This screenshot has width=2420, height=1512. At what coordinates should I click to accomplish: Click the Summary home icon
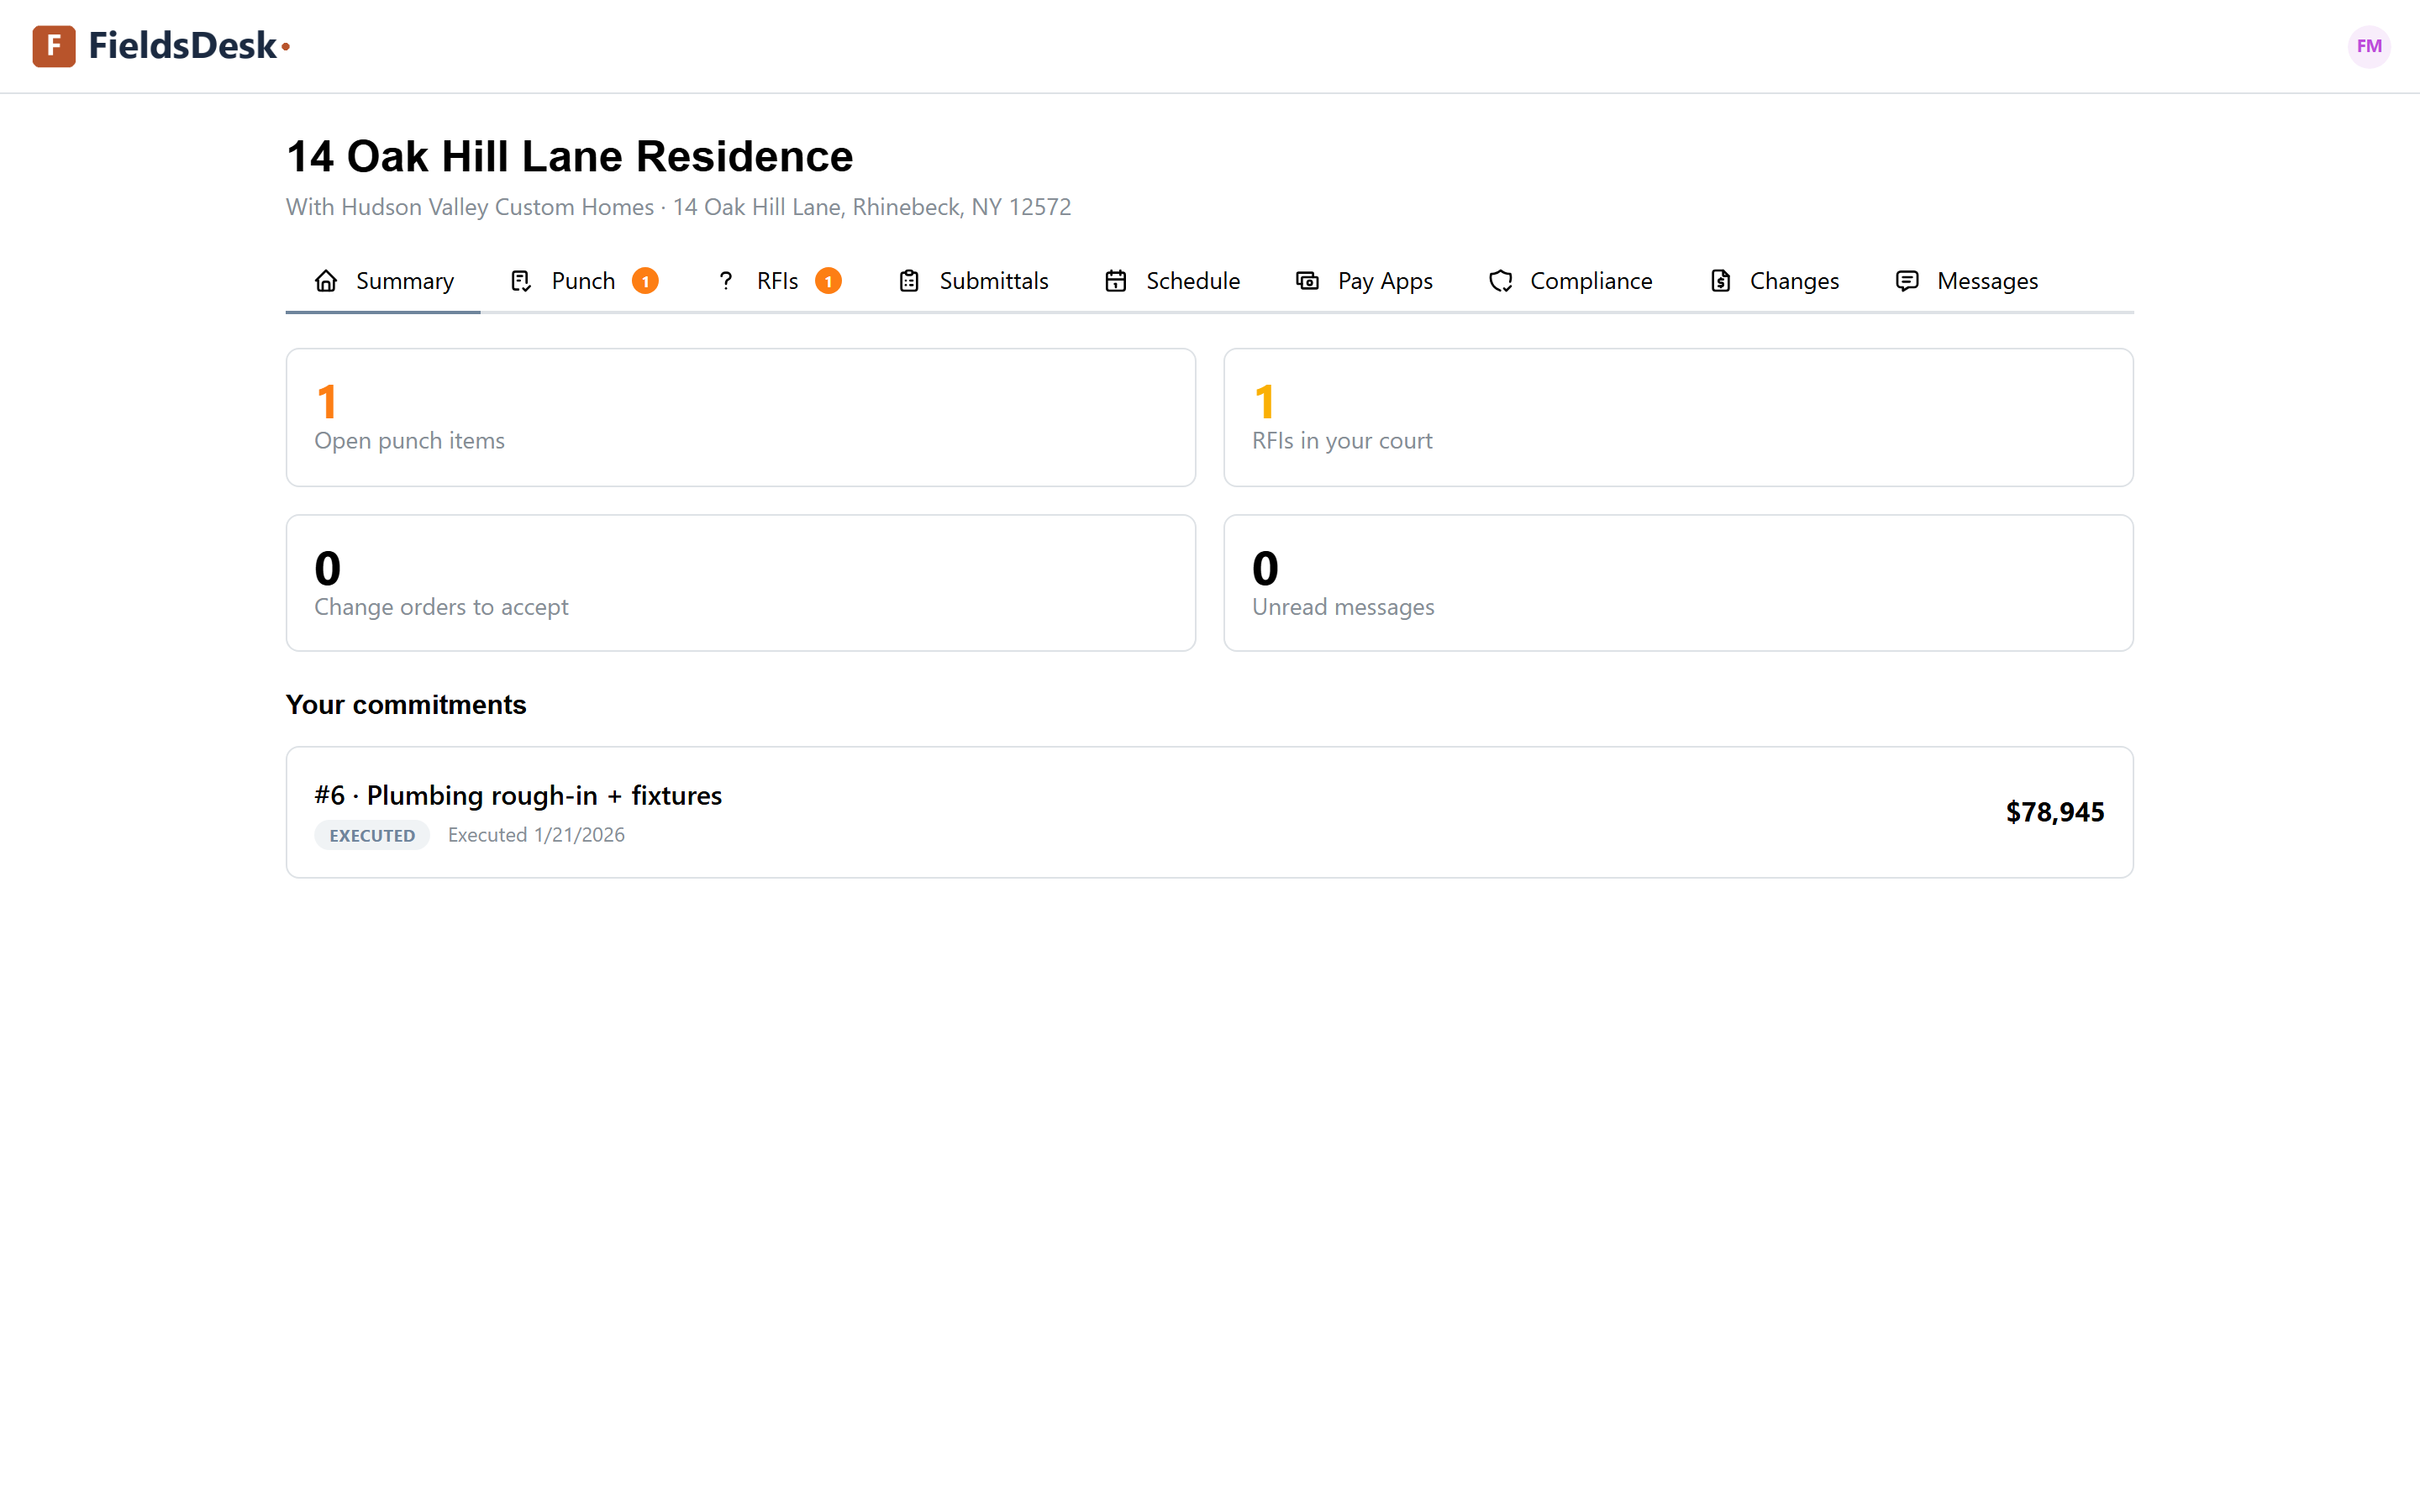tap(326, 281)
